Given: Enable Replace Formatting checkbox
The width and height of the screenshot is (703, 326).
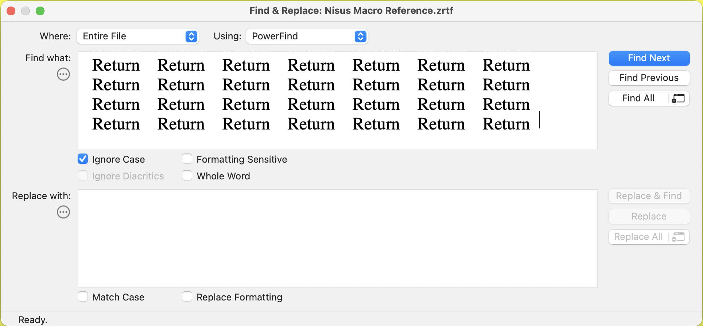Looking at the screenshot, I should click(187, 297).
